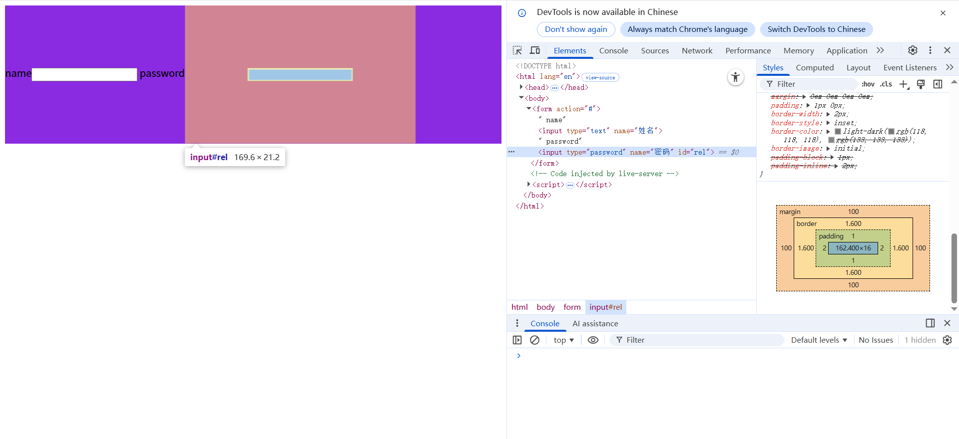The image size is (959, 439).
Task: Collapse the form element node
Action: pyautogui.click(x=529, y=109)
